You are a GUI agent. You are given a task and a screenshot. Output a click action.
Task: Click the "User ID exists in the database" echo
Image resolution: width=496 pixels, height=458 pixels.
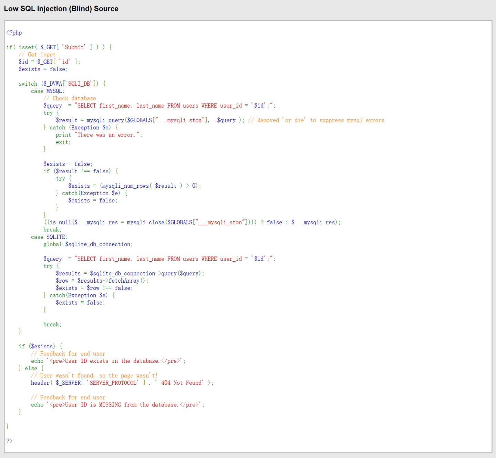tap(108, 361)
